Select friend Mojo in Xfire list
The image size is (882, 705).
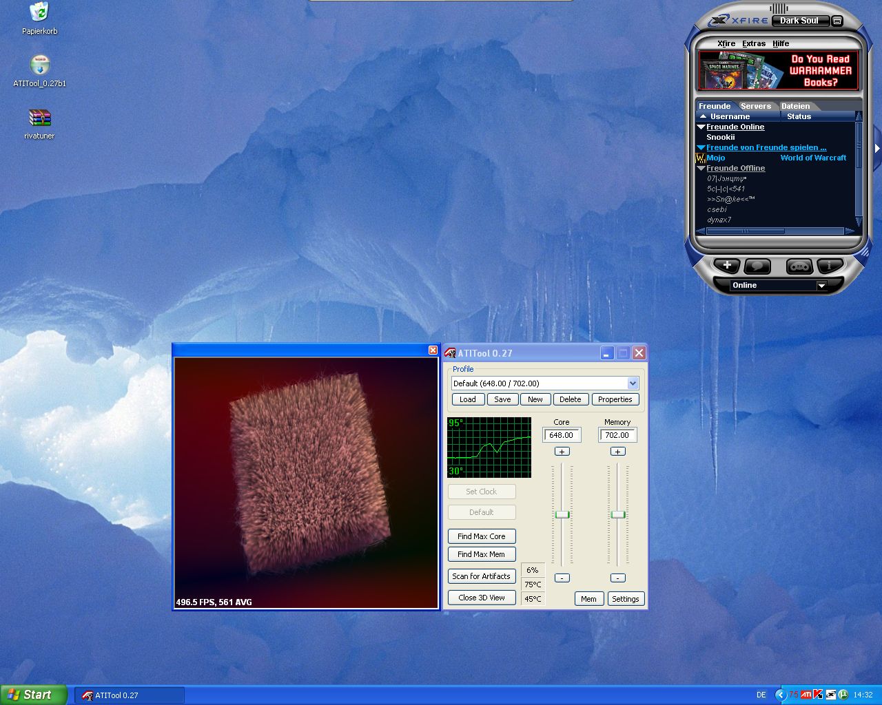tap(715, 158)
